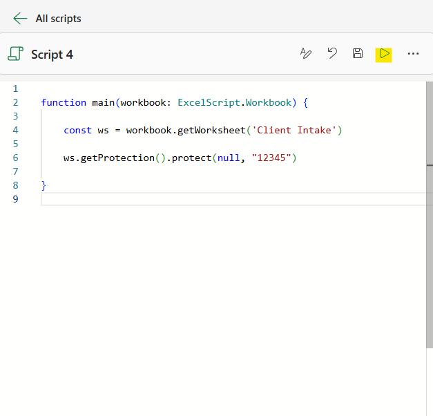Open the more options ellipsis menu

pos(413,54)
